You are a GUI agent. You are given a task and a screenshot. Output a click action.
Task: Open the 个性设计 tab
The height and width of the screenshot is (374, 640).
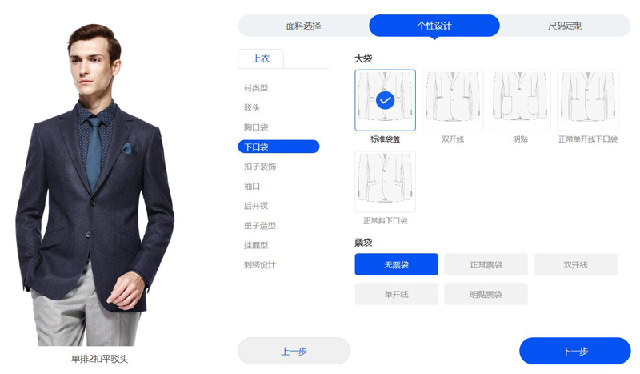tap(434, 26)
